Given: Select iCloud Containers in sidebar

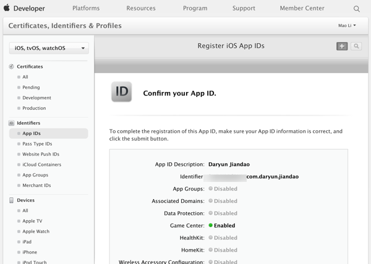Looking at the screenshot, I should [41, 165].
